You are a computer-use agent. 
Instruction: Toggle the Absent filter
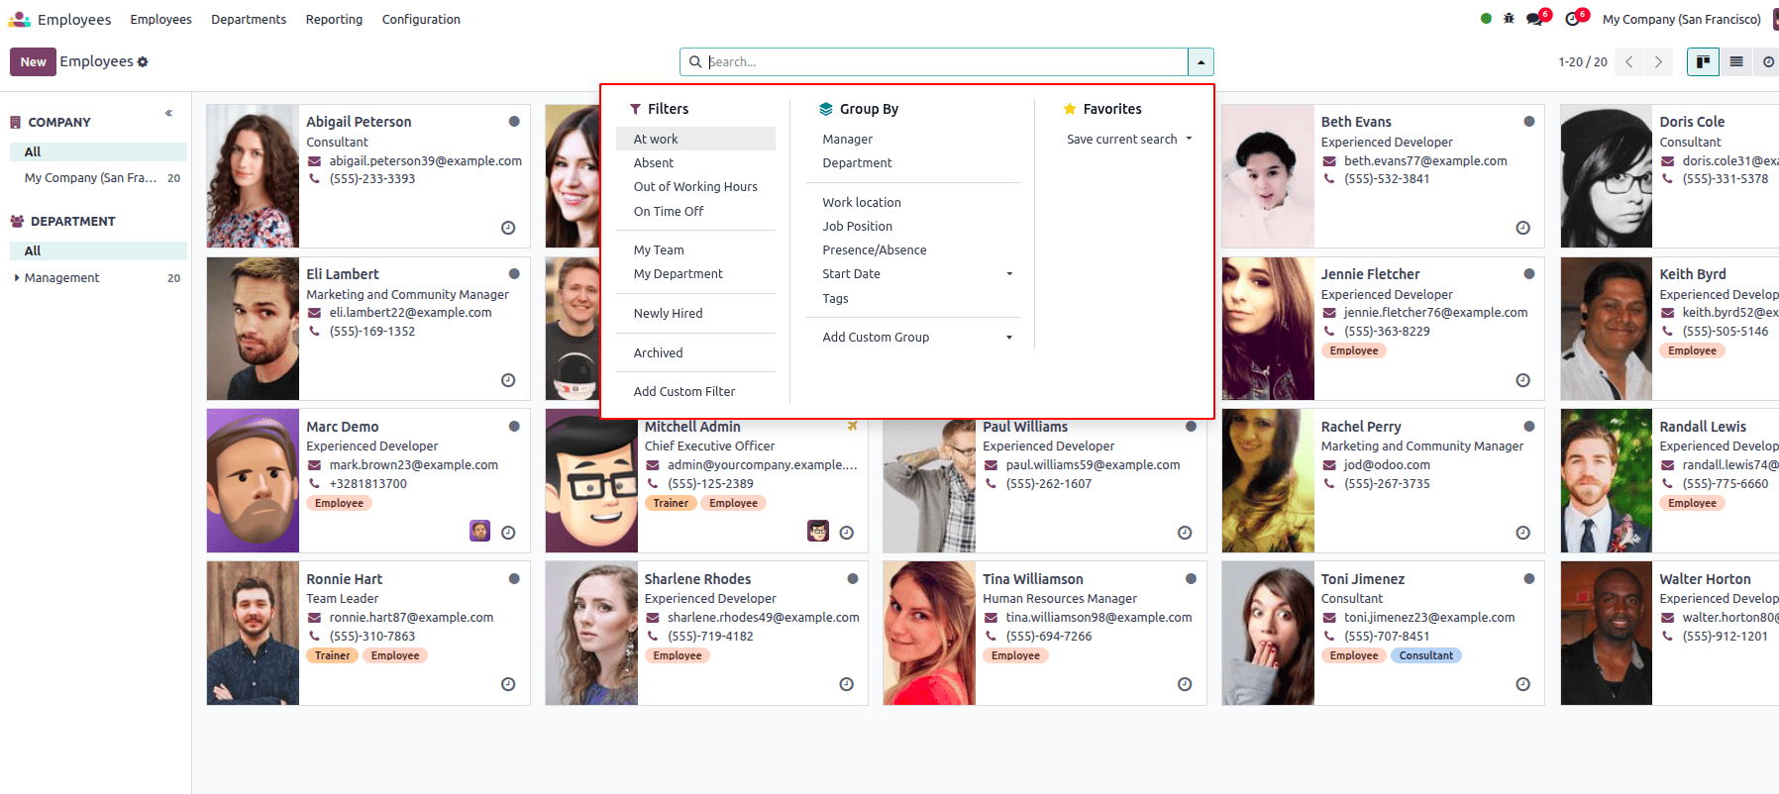click(695, 162)
